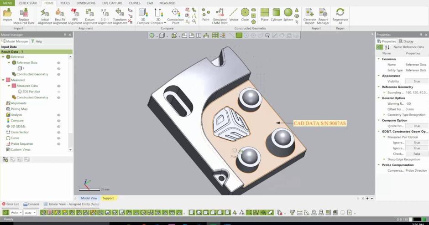The height and width of the screenshot is (225, 429).
Task: Open the Console tab
Action: (31, 204)
